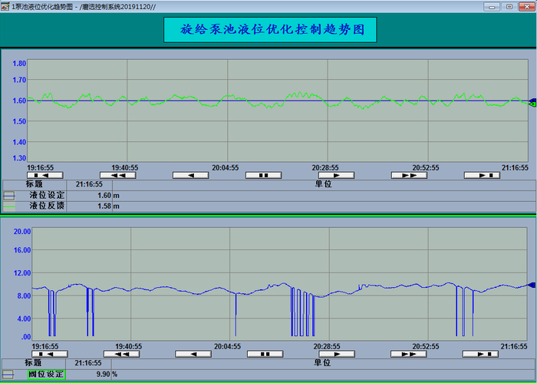Jump to end in upper level trend
The width and height of the screenshot is (537, 383).
(x=482, y=176)
